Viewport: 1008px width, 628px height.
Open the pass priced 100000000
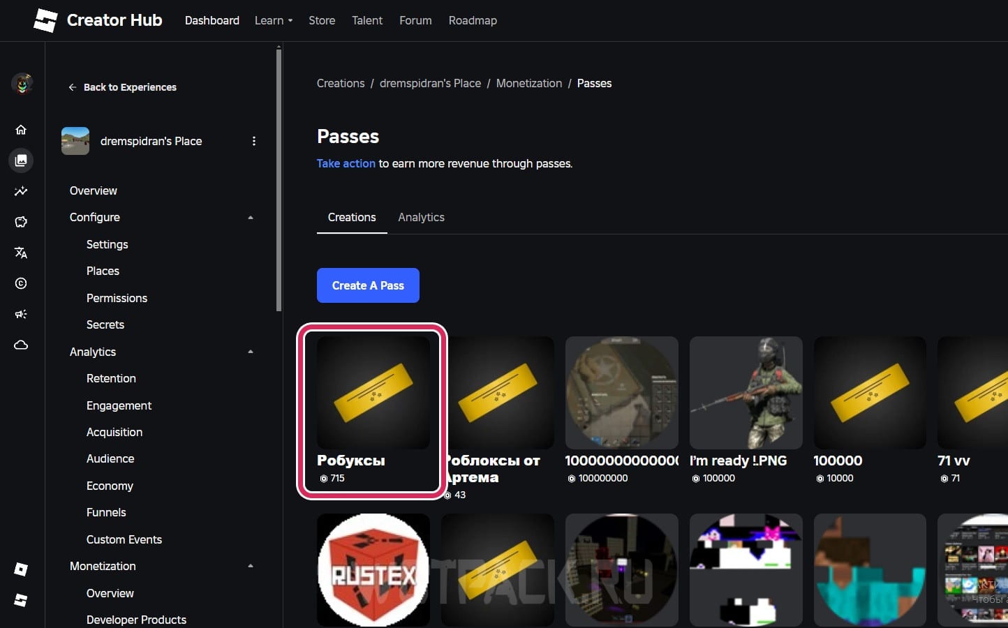(x=621, y=393)
